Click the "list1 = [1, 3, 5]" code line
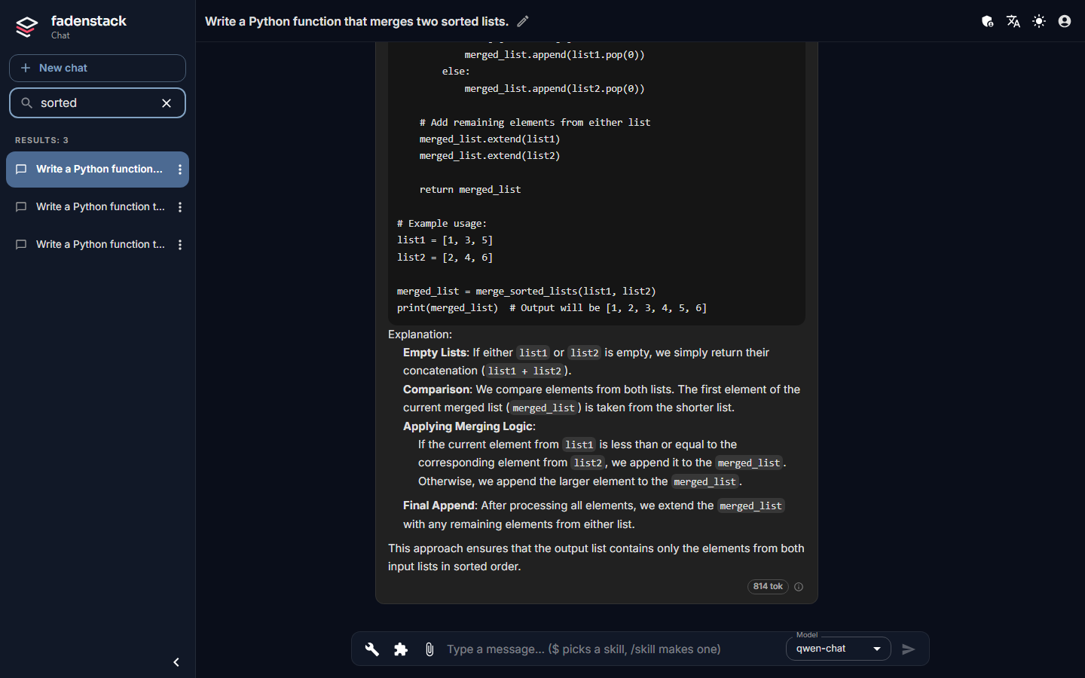Viewport: 1085px width, 678px height. (x=445, y=240)
